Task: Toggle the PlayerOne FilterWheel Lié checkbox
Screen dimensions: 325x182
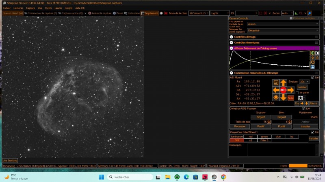Action: [312, 132]
